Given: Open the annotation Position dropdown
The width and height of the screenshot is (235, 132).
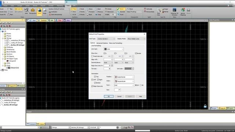Looking at the screenshot, I should tap(124, 77).
